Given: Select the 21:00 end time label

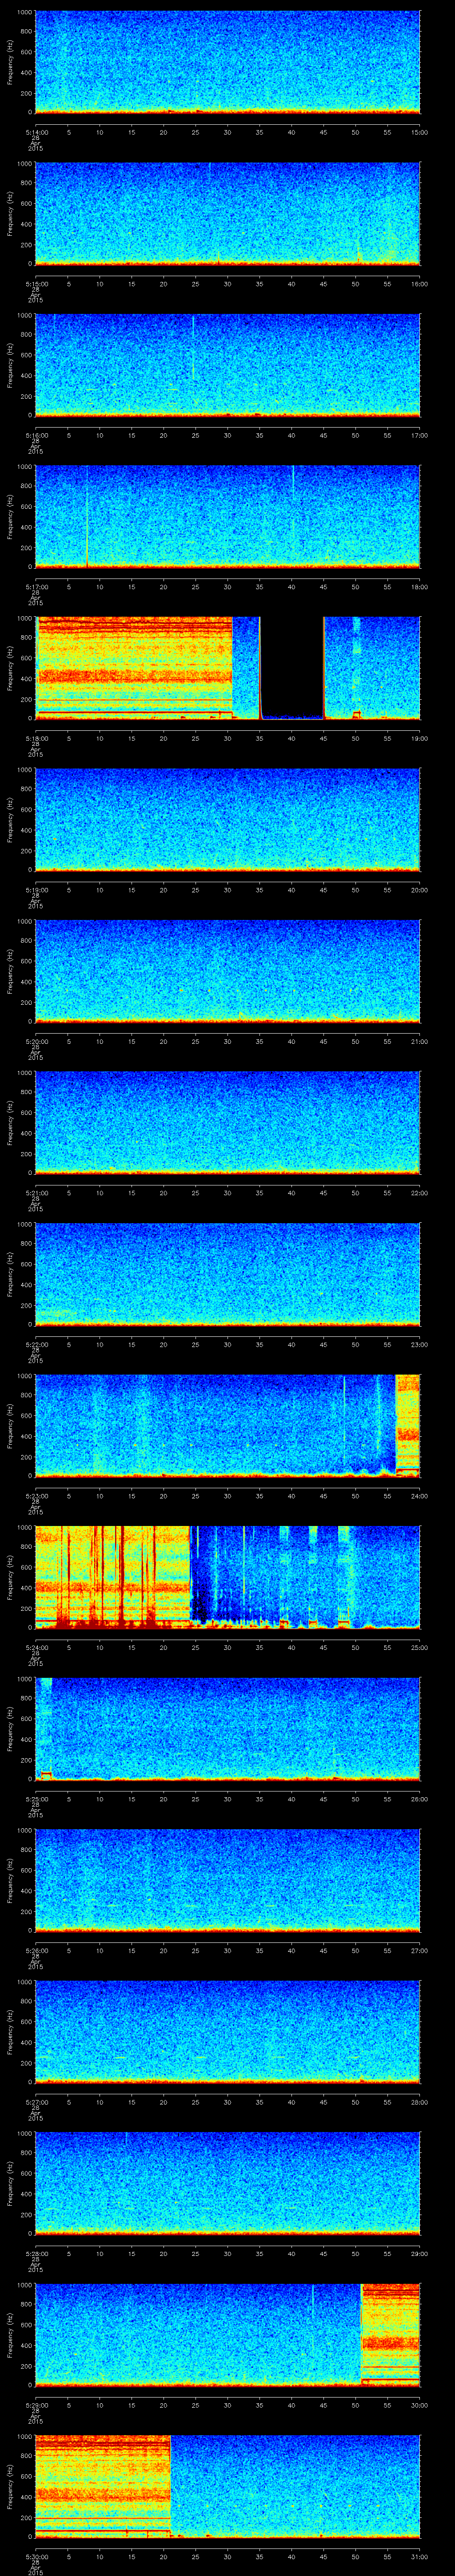Looking at the screenshot, I should click(x=420, y=1041).
